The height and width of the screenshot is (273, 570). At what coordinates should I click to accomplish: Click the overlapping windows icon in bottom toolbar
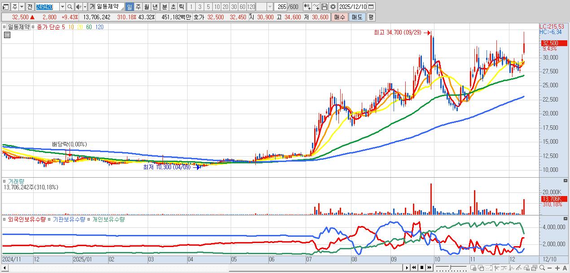(481, 268)
